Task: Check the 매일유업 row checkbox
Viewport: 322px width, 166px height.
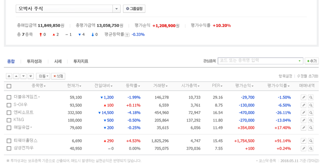Action: [x=9, y=128]
